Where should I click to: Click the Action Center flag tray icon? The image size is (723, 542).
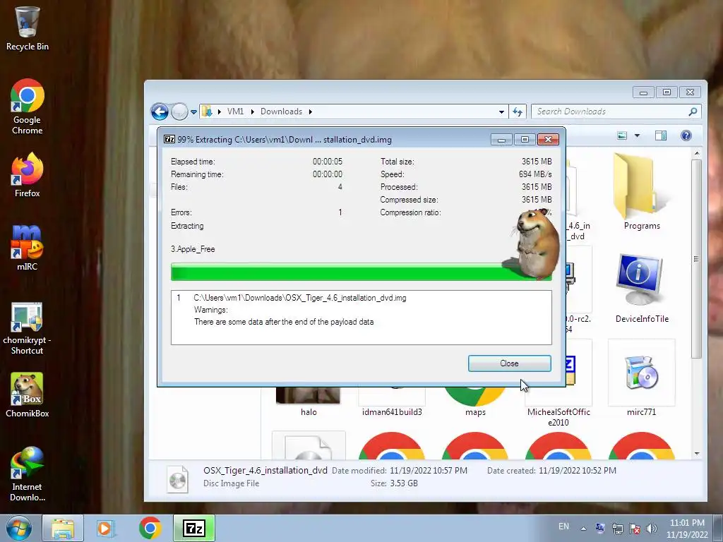coord(635,529)
